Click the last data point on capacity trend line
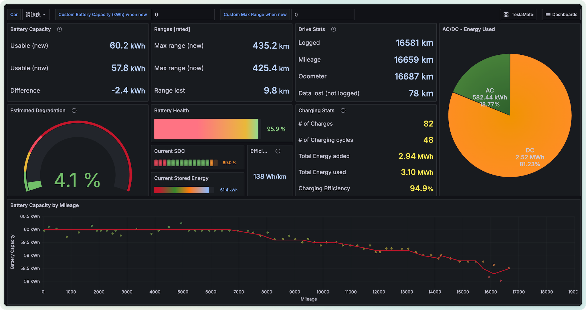586x310 pixels. click(509, 268)
